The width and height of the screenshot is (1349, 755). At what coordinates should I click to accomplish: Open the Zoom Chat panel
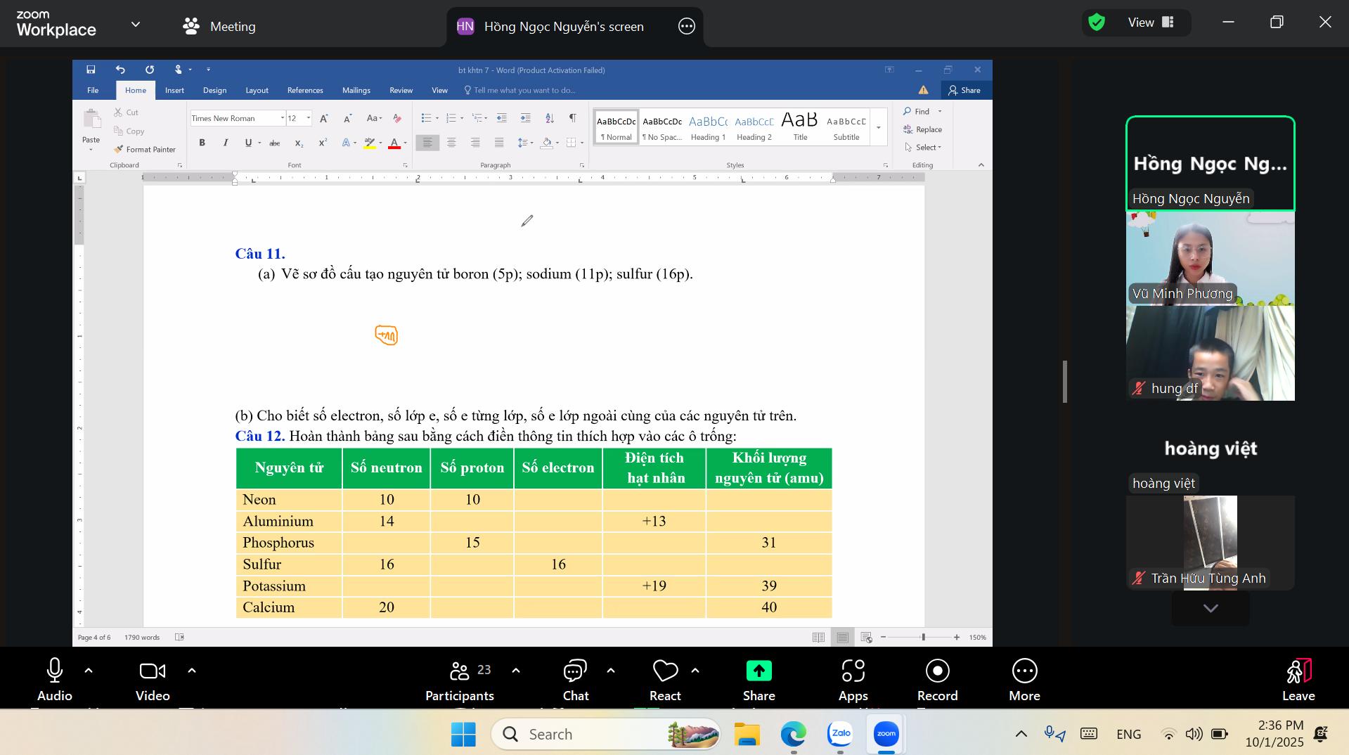point(575,672)
